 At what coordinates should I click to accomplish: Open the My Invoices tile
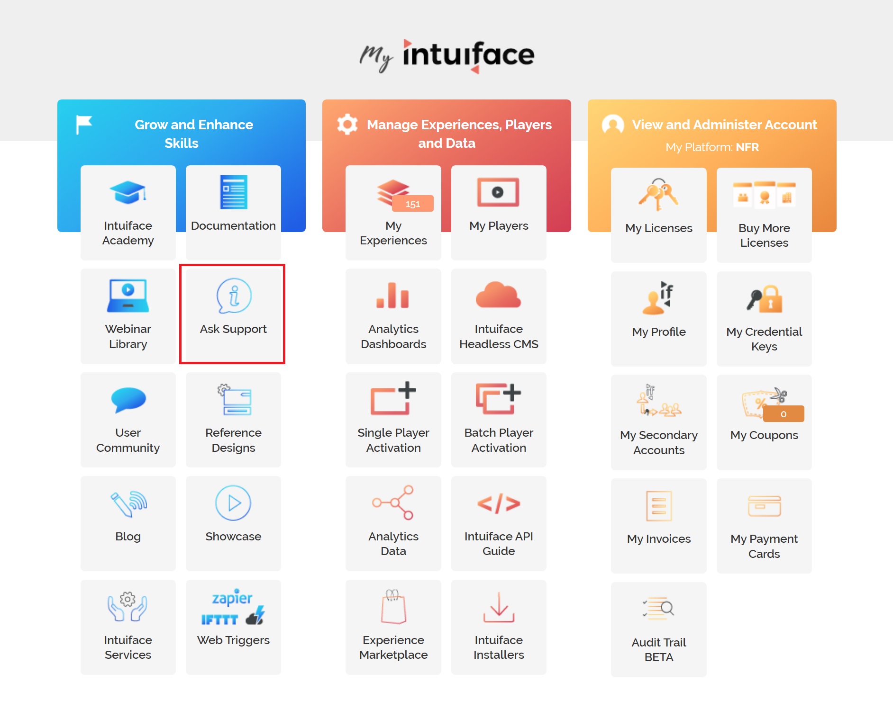pos(659,526)
